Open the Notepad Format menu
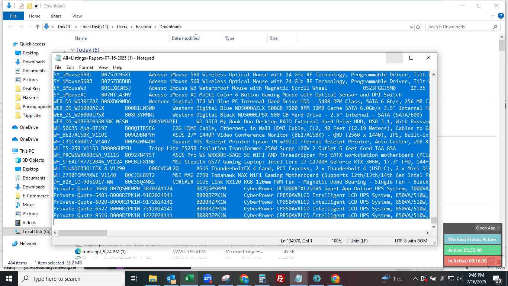The image size is (508, 286). click(x=86, y=67)
